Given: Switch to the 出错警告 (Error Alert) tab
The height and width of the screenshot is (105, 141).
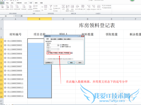Looking at the screenshot, I should [60, 39].
